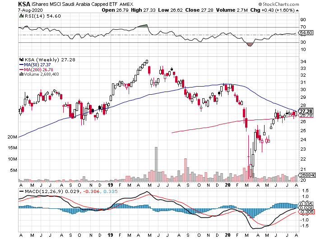The height and width of the screenshot is (239, 316).
Task: Click the RSI(14) 54.60 legend label
Action: pyautogui.click(x=42, y=16)
